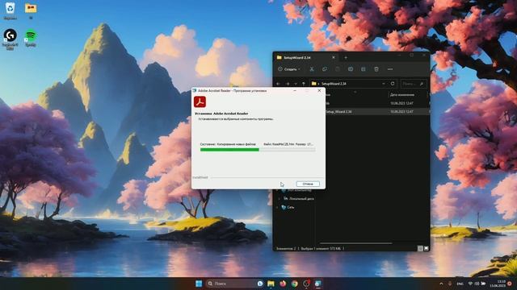Click the Explorer horizontal scrollbar
517x290 pixels.
pyautogui.click(x=356, y=243)
